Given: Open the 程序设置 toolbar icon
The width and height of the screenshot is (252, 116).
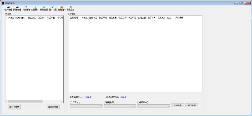Looking at the screenshot, I should tap(53, 8).
